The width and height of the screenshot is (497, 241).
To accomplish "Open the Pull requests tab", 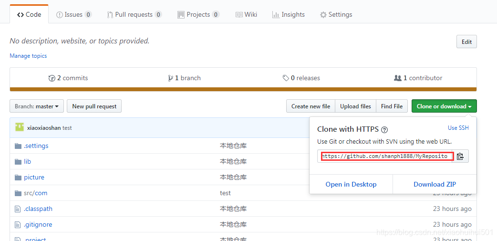I will [x=135, y=15].
